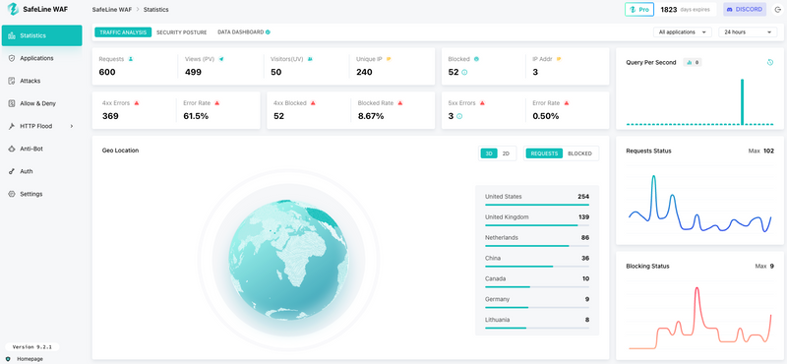Switch to the Security Posture tab

point(182,32)
